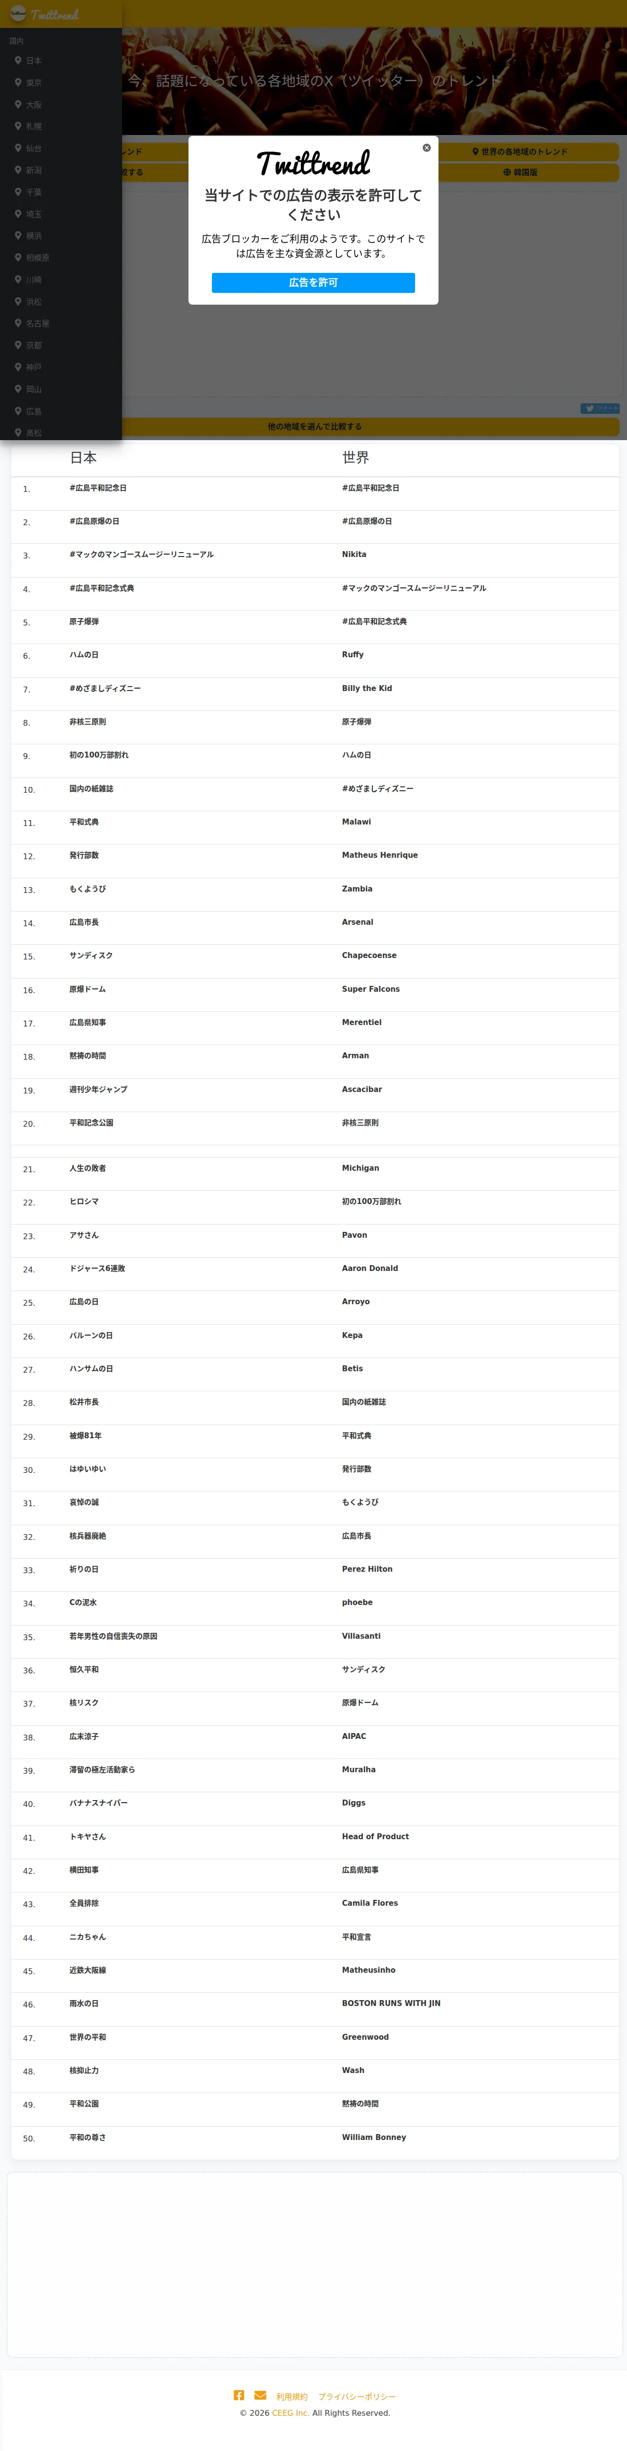Switch to 韓国版 site
627x2451 pixels.
(520, 172)
